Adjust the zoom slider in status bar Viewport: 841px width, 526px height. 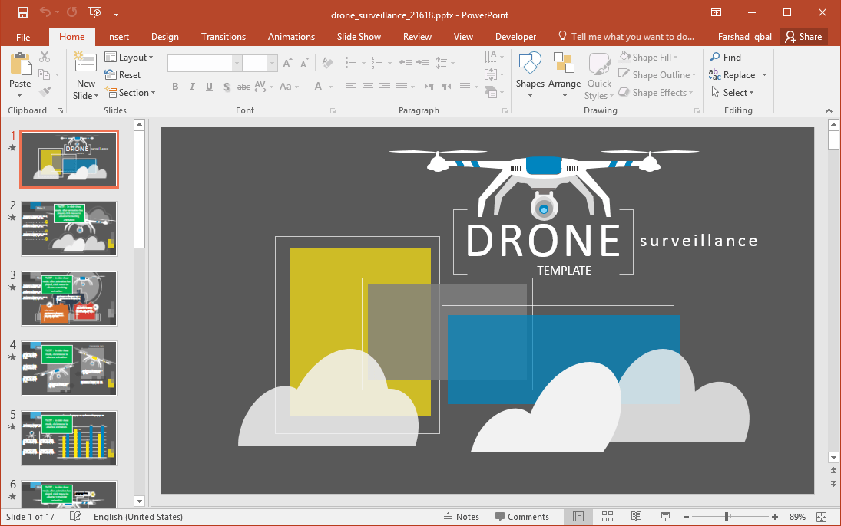point(728,516)
